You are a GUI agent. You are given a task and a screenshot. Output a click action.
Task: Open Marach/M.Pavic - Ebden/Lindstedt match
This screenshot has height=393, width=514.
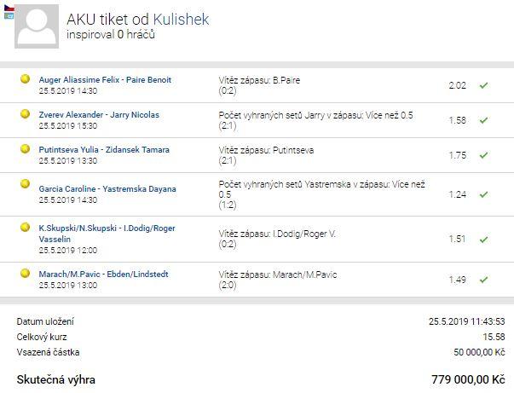[103, 275]
